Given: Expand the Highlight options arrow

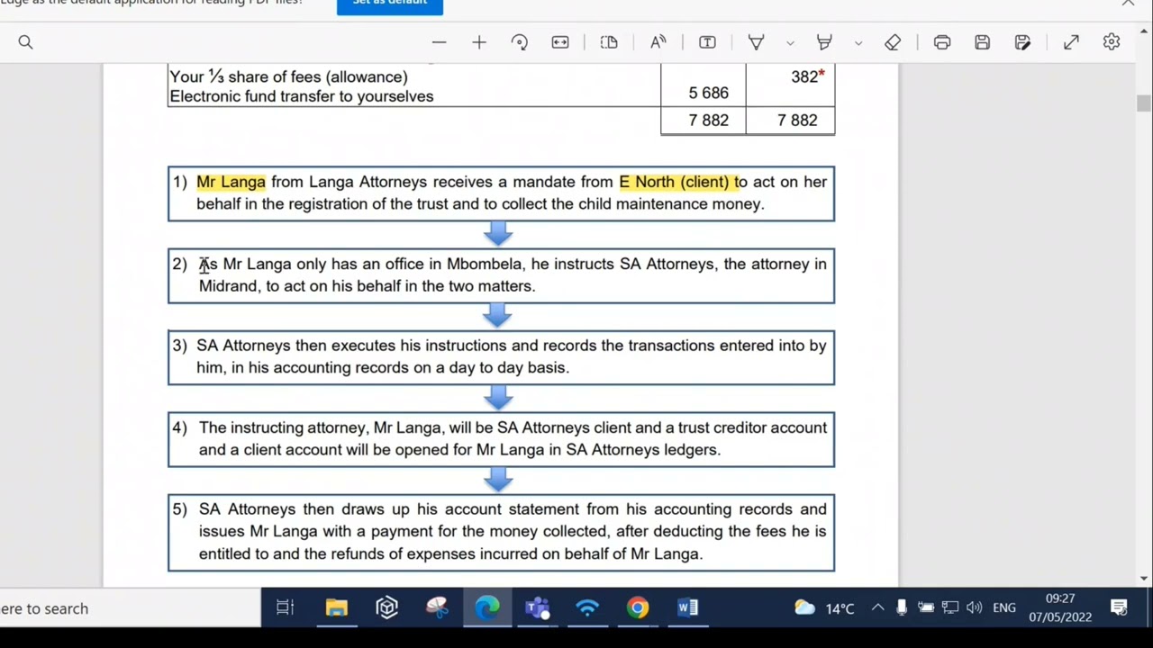Looking at the screenshot, I should pyautogui.click(x=858, y=42).
